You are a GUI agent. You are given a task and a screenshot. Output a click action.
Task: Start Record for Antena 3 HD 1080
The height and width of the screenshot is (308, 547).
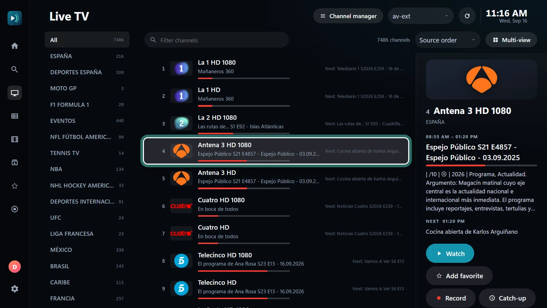[x=451, y=298]
